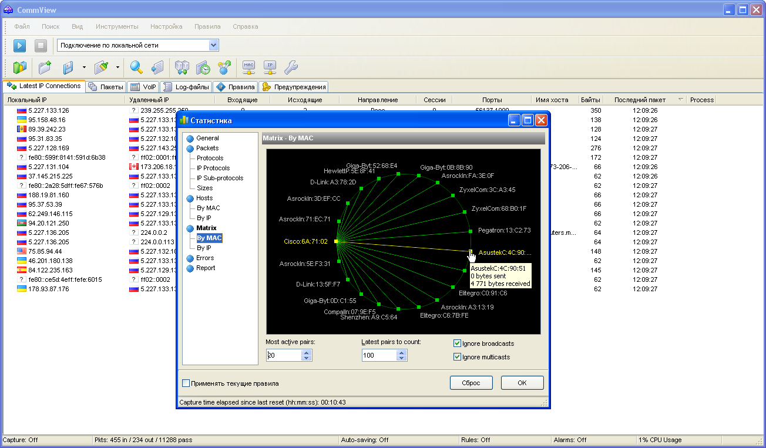Click the General blue globe icon
Viewport: 766px width, 448px height.
point(190,139)
